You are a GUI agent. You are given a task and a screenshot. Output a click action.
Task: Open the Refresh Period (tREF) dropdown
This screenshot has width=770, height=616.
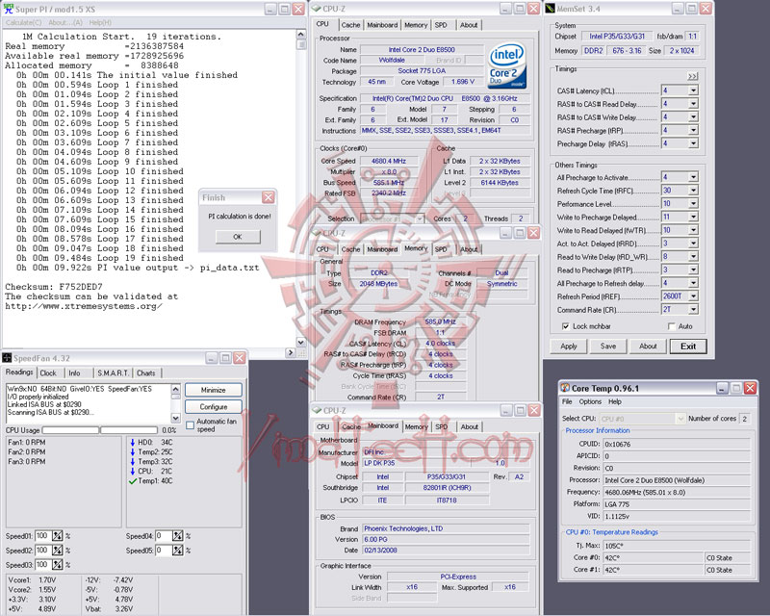[x=693, y=296]
